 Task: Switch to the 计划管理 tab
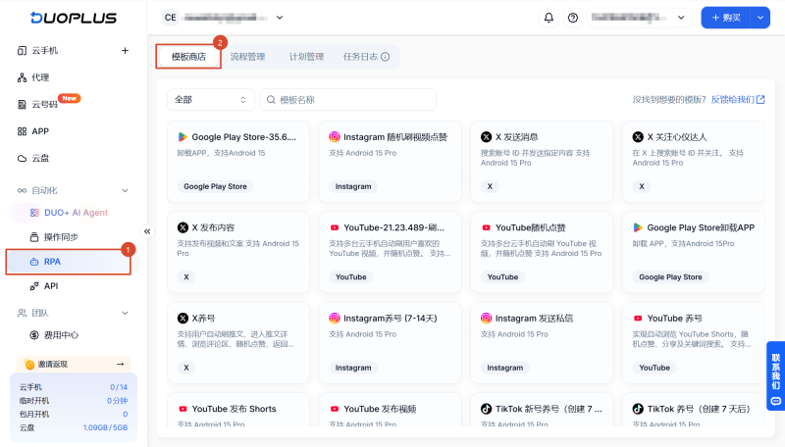[306, 57]
